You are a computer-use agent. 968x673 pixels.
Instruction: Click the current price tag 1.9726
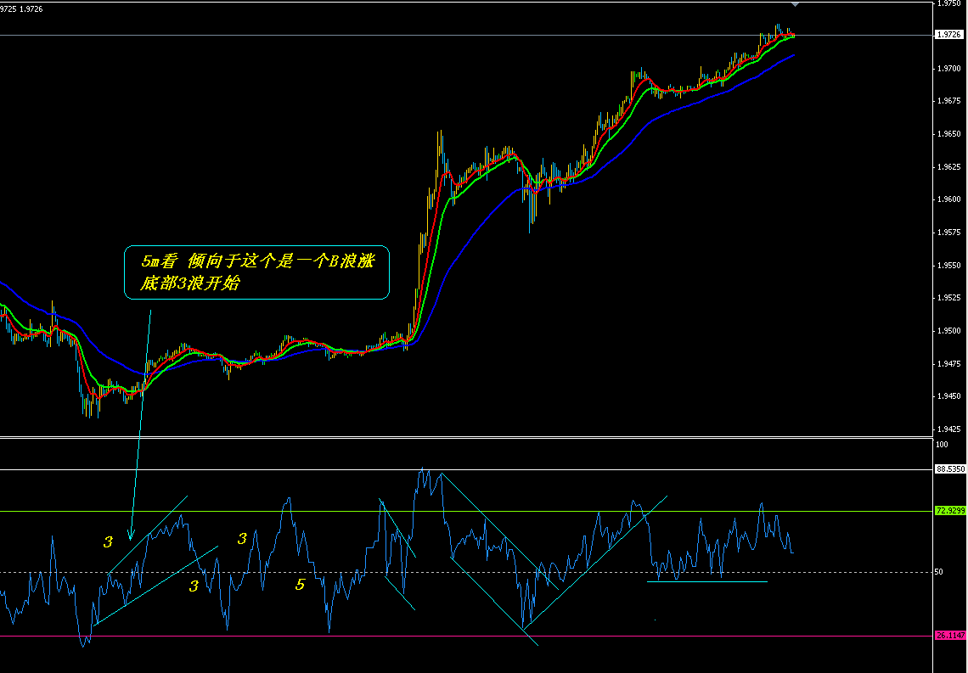tap(948, 35)
